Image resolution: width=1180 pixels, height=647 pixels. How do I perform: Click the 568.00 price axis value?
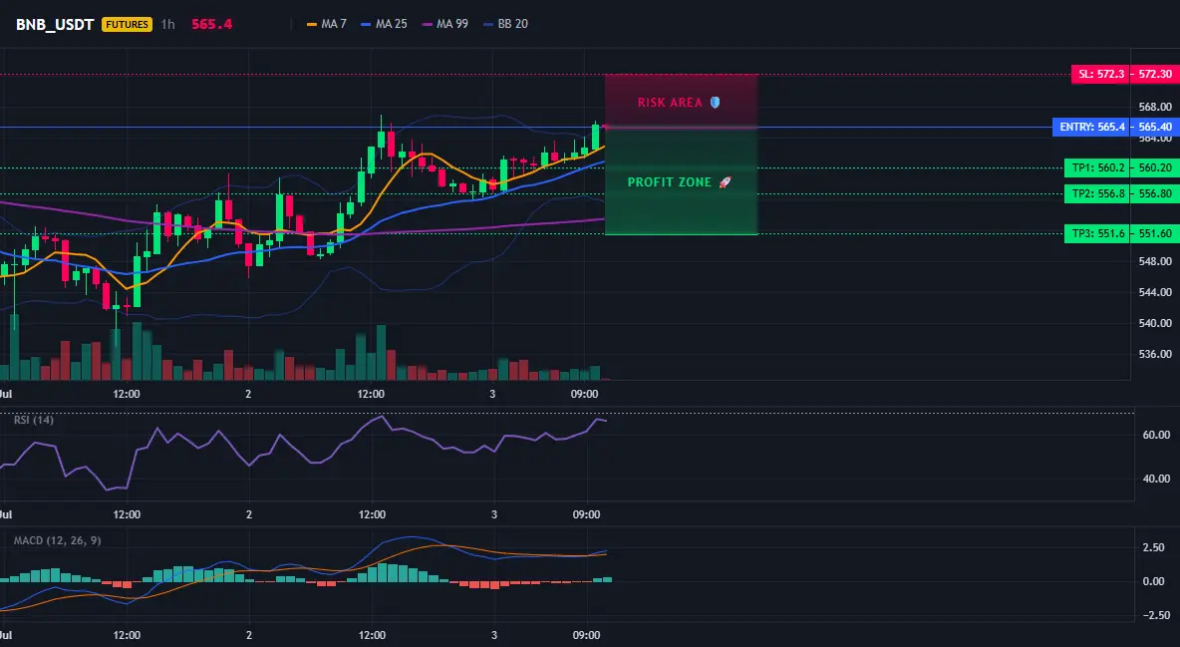click(1155, 107)
